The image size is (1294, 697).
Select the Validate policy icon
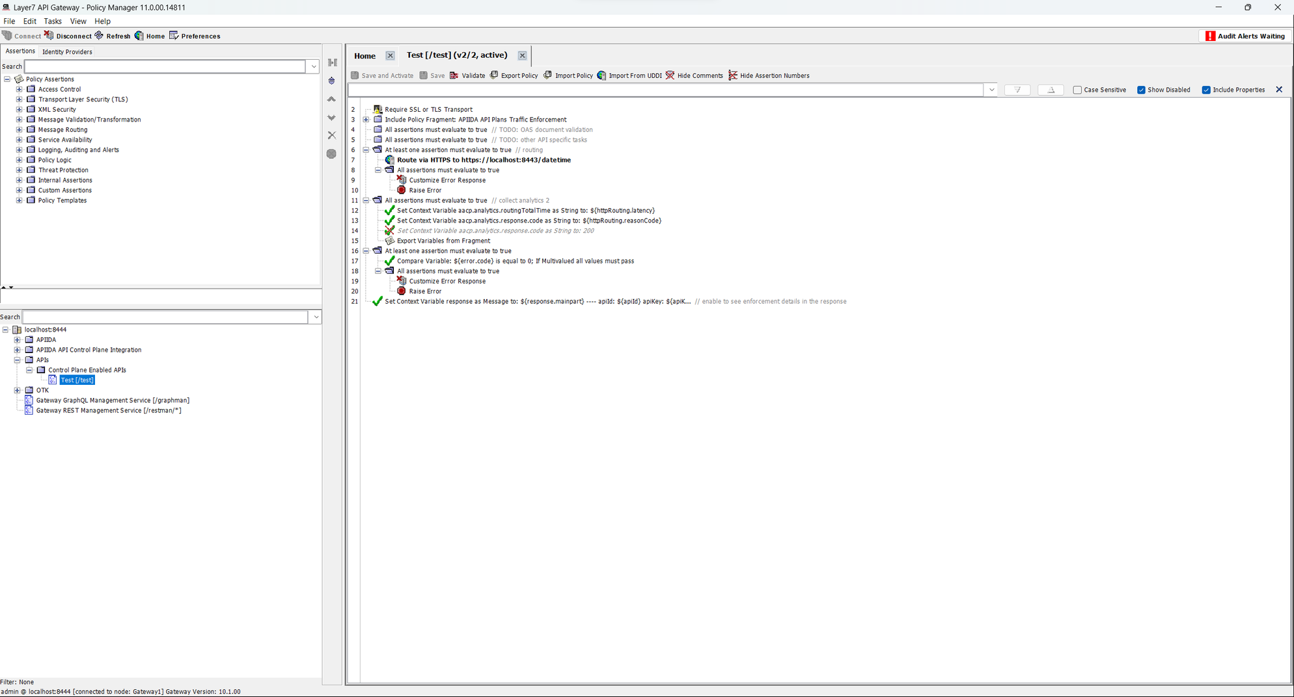pos(467,75)
